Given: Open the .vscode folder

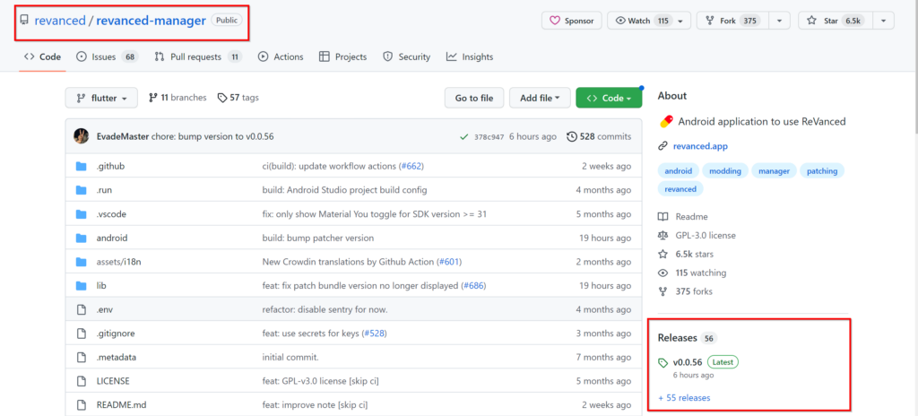Looking at the screenshot, I should click(x=111, y=214).
